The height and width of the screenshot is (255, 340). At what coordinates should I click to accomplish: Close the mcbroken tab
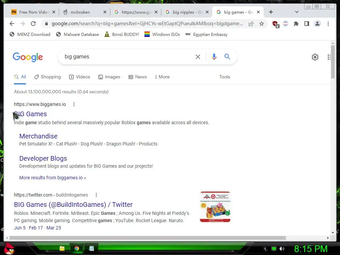[105, 12]
